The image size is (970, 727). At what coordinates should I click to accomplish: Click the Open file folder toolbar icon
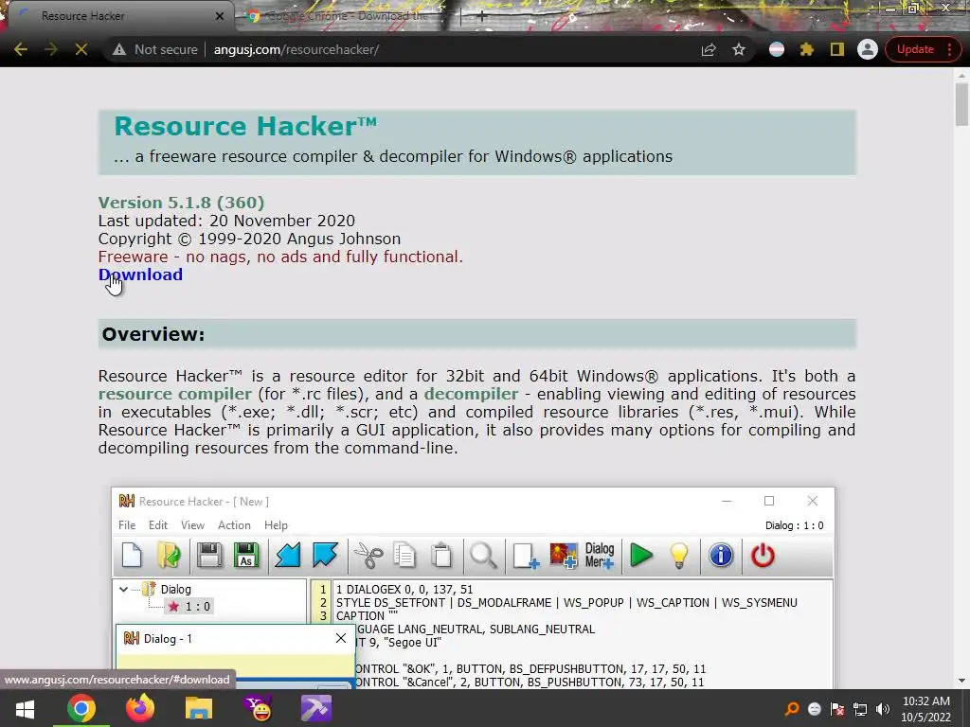[169, 555]
